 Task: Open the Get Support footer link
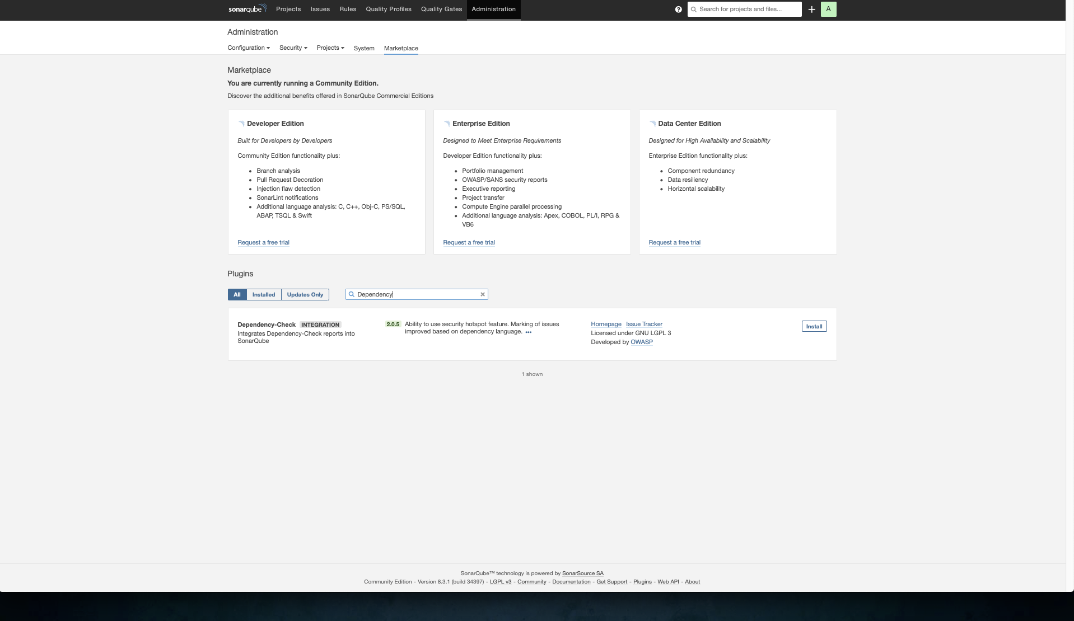[611, 582]
